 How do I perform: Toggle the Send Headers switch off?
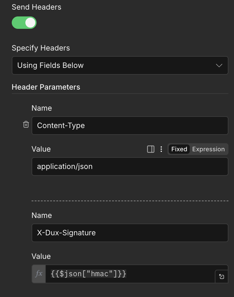click(24, 23)
